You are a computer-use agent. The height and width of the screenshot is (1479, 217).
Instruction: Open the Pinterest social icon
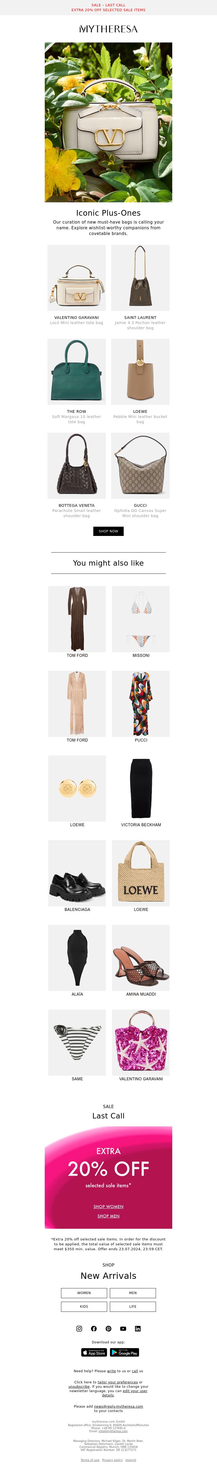pyautogui.click(x=108, y=1328)
